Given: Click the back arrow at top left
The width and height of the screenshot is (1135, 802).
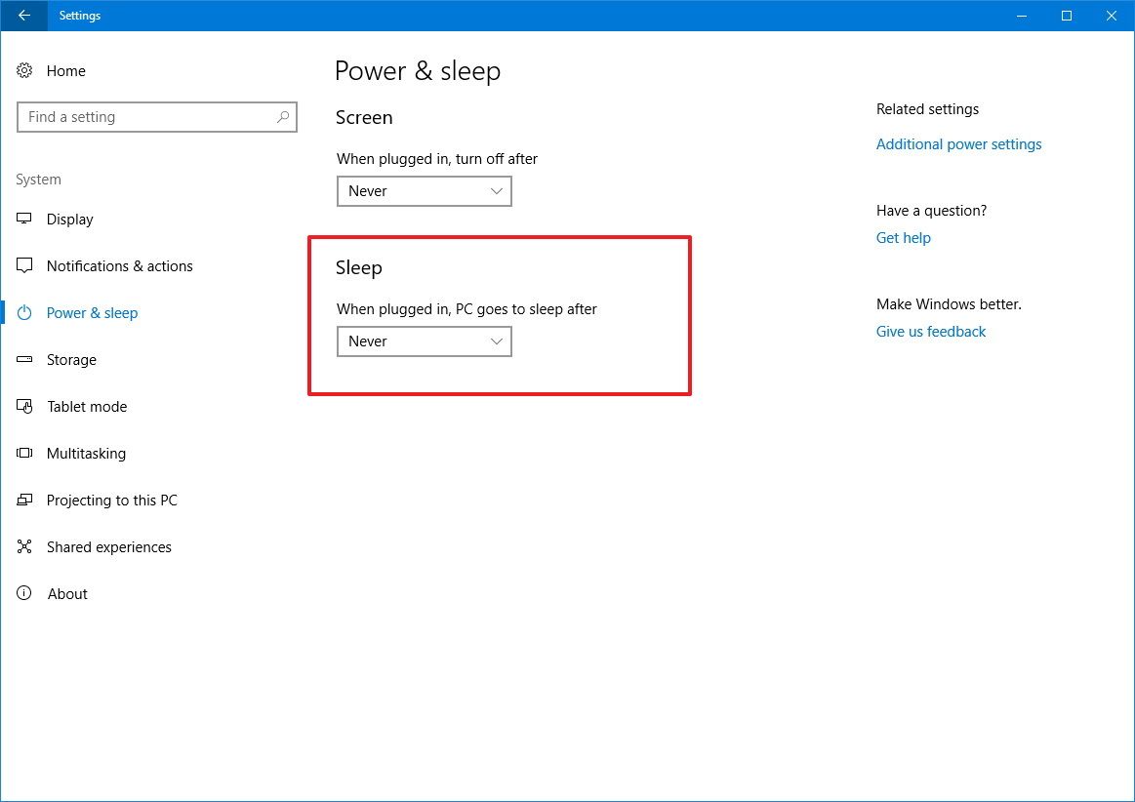Looking at the screenshot, I should tap(21, 16).
